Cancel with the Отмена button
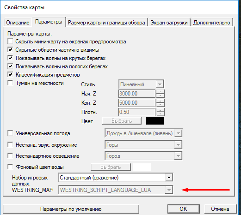 click(220, 209)
